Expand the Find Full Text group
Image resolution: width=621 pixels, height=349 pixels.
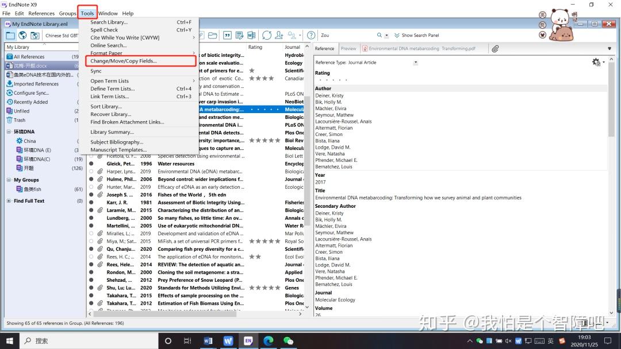[9, 201]
